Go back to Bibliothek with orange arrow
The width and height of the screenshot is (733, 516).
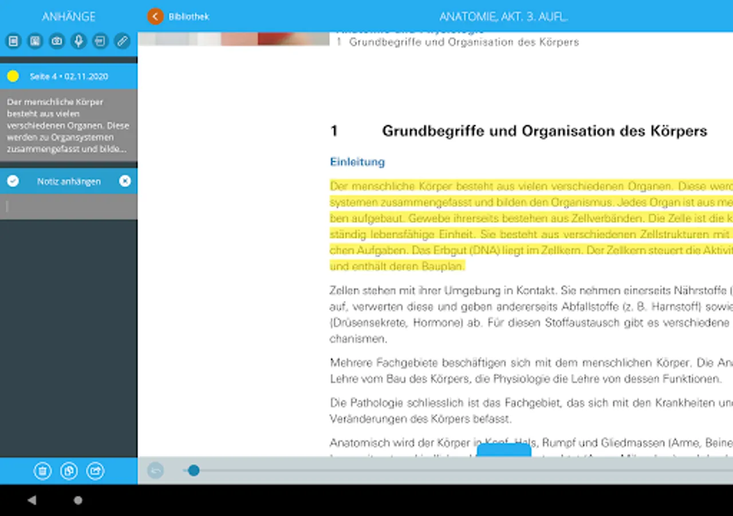tap(155, 16)
